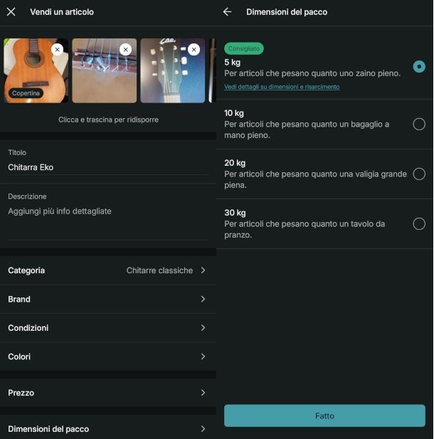The width and height of the screenshot is (434, 439).
Task: Click 'Chitarre classiche' category value
Action: pyautogui.click(x=159, y=270)
